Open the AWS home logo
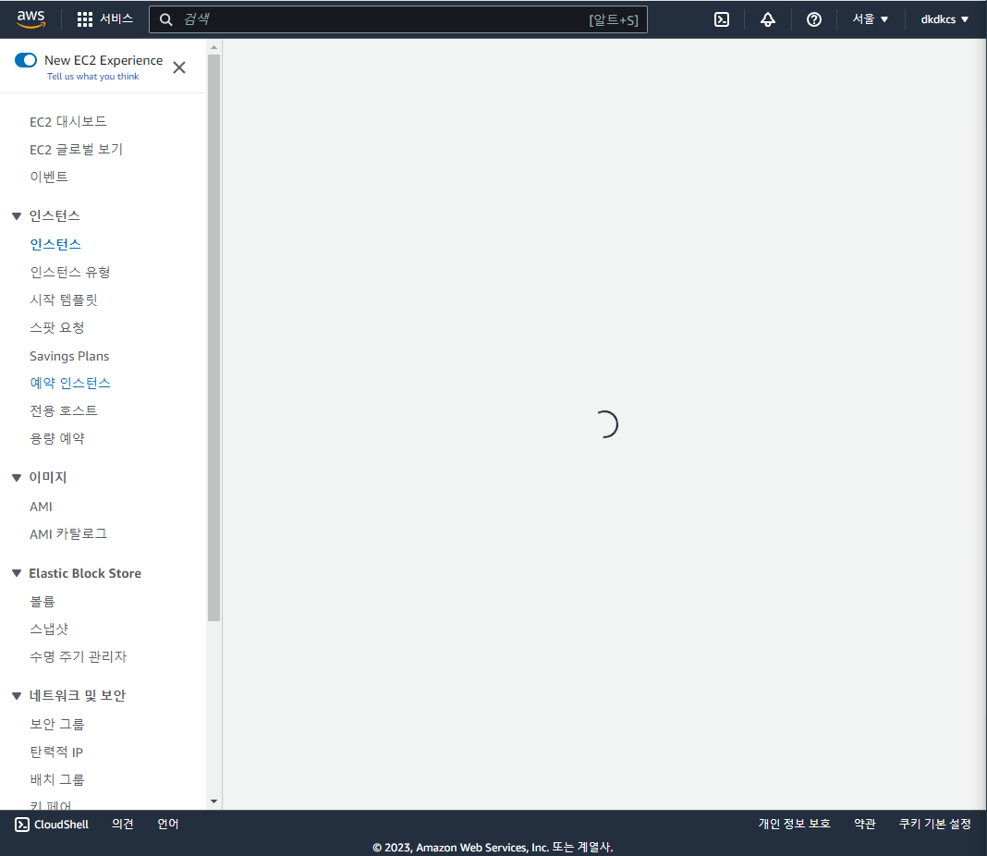Screen dimensions: 987x856 pos(30,18)
